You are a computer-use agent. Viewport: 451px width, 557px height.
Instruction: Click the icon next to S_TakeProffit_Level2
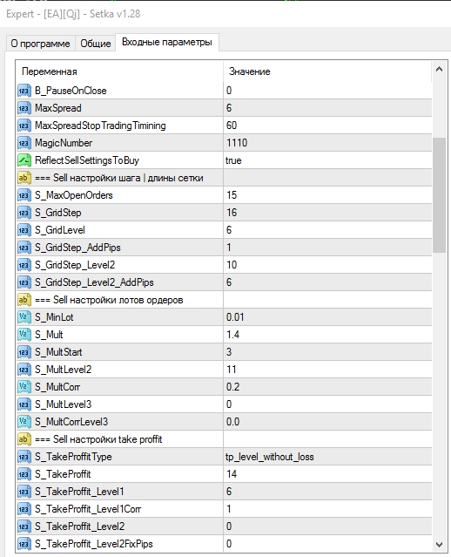[24, 526]
